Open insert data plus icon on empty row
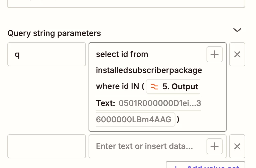This screenshot has height=168, width=256. (x=214, y=146)
